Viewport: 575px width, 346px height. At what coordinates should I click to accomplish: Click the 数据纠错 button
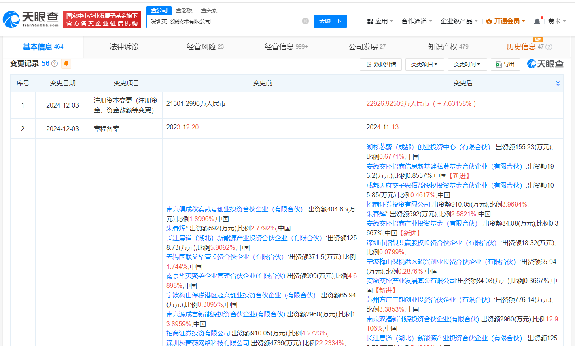pyautogui.click(x=381, y=64)
